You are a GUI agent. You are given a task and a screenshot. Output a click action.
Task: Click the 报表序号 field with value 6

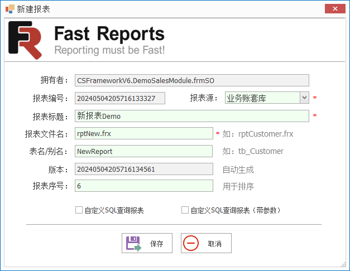click(x=144, y=186)
